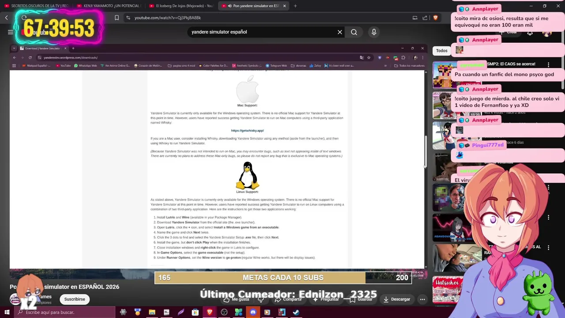Click Guardar save button
This screenshot has width=565, height=318.
pyautogui.click(x=361, y=299)
